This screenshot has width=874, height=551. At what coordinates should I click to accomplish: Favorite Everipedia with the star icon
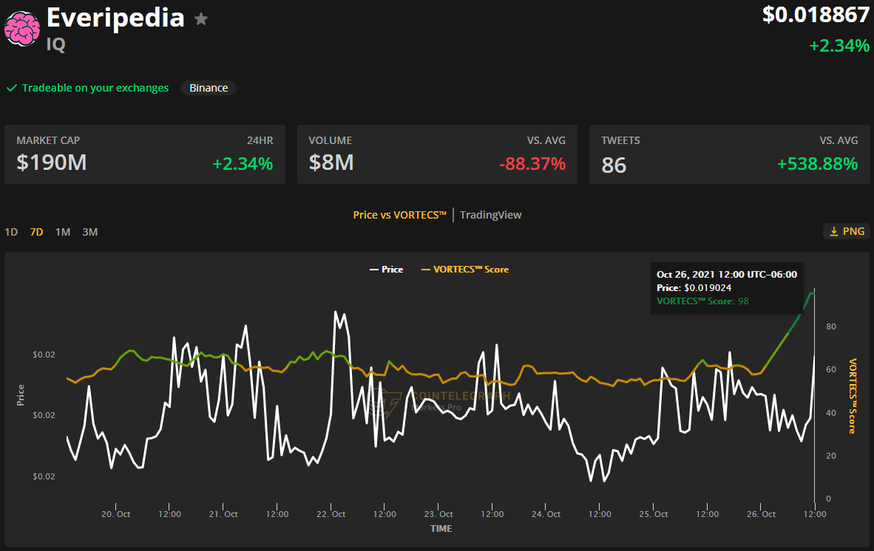(x=200, y=19)
